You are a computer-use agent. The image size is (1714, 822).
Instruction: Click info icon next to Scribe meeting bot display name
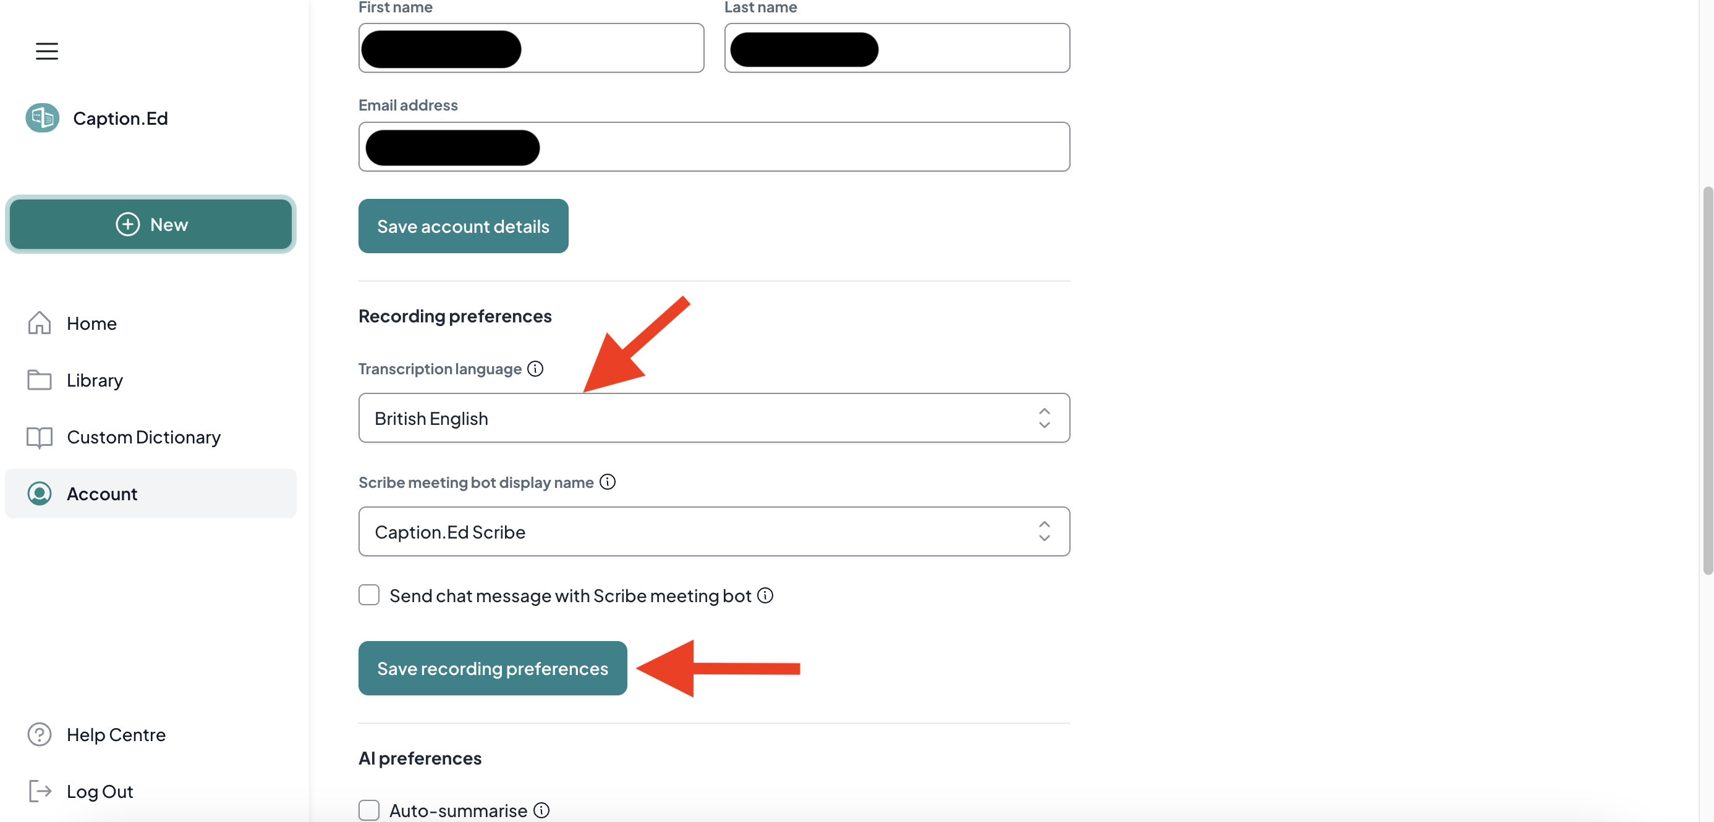click(608, 482)
